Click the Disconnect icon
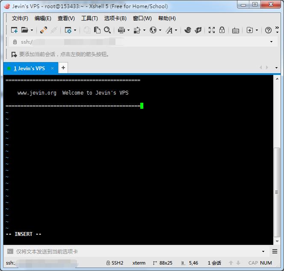The width and height of the screenshot is (284, 271). click(x=54, y=30)
